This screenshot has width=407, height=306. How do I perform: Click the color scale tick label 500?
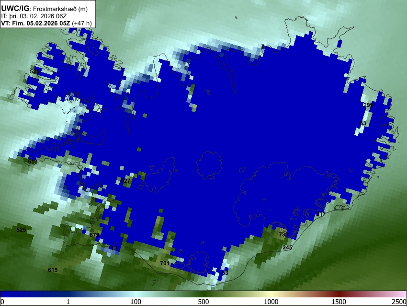pos(203,302)
